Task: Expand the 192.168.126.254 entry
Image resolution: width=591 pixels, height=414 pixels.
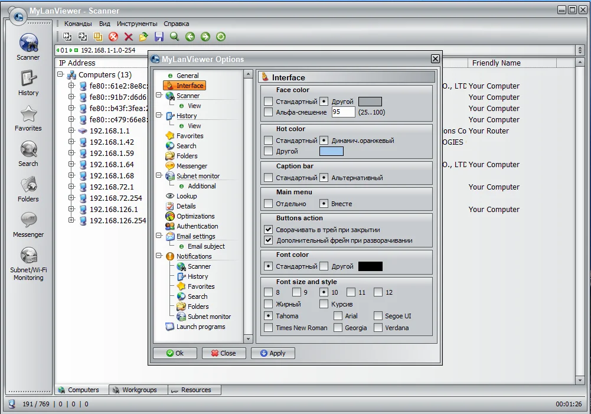Action: (x=71, y=220)
